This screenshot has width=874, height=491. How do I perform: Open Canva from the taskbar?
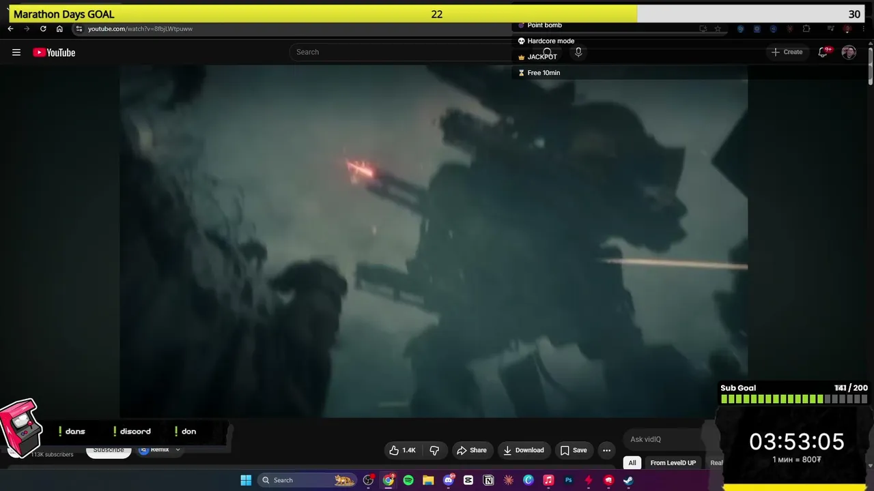528,480
